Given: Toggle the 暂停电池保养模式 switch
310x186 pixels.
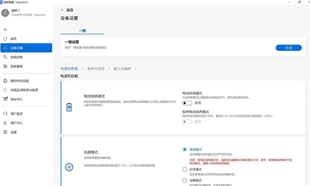Looking at the screenshot, I should click(x=187, y=121).
